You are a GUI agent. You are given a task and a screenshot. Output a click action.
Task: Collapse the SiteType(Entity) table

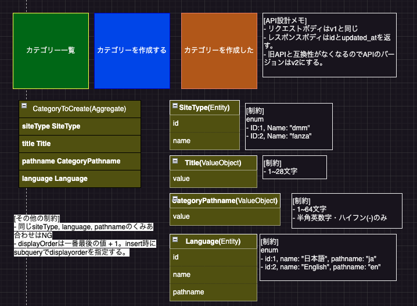pos(175,106)
